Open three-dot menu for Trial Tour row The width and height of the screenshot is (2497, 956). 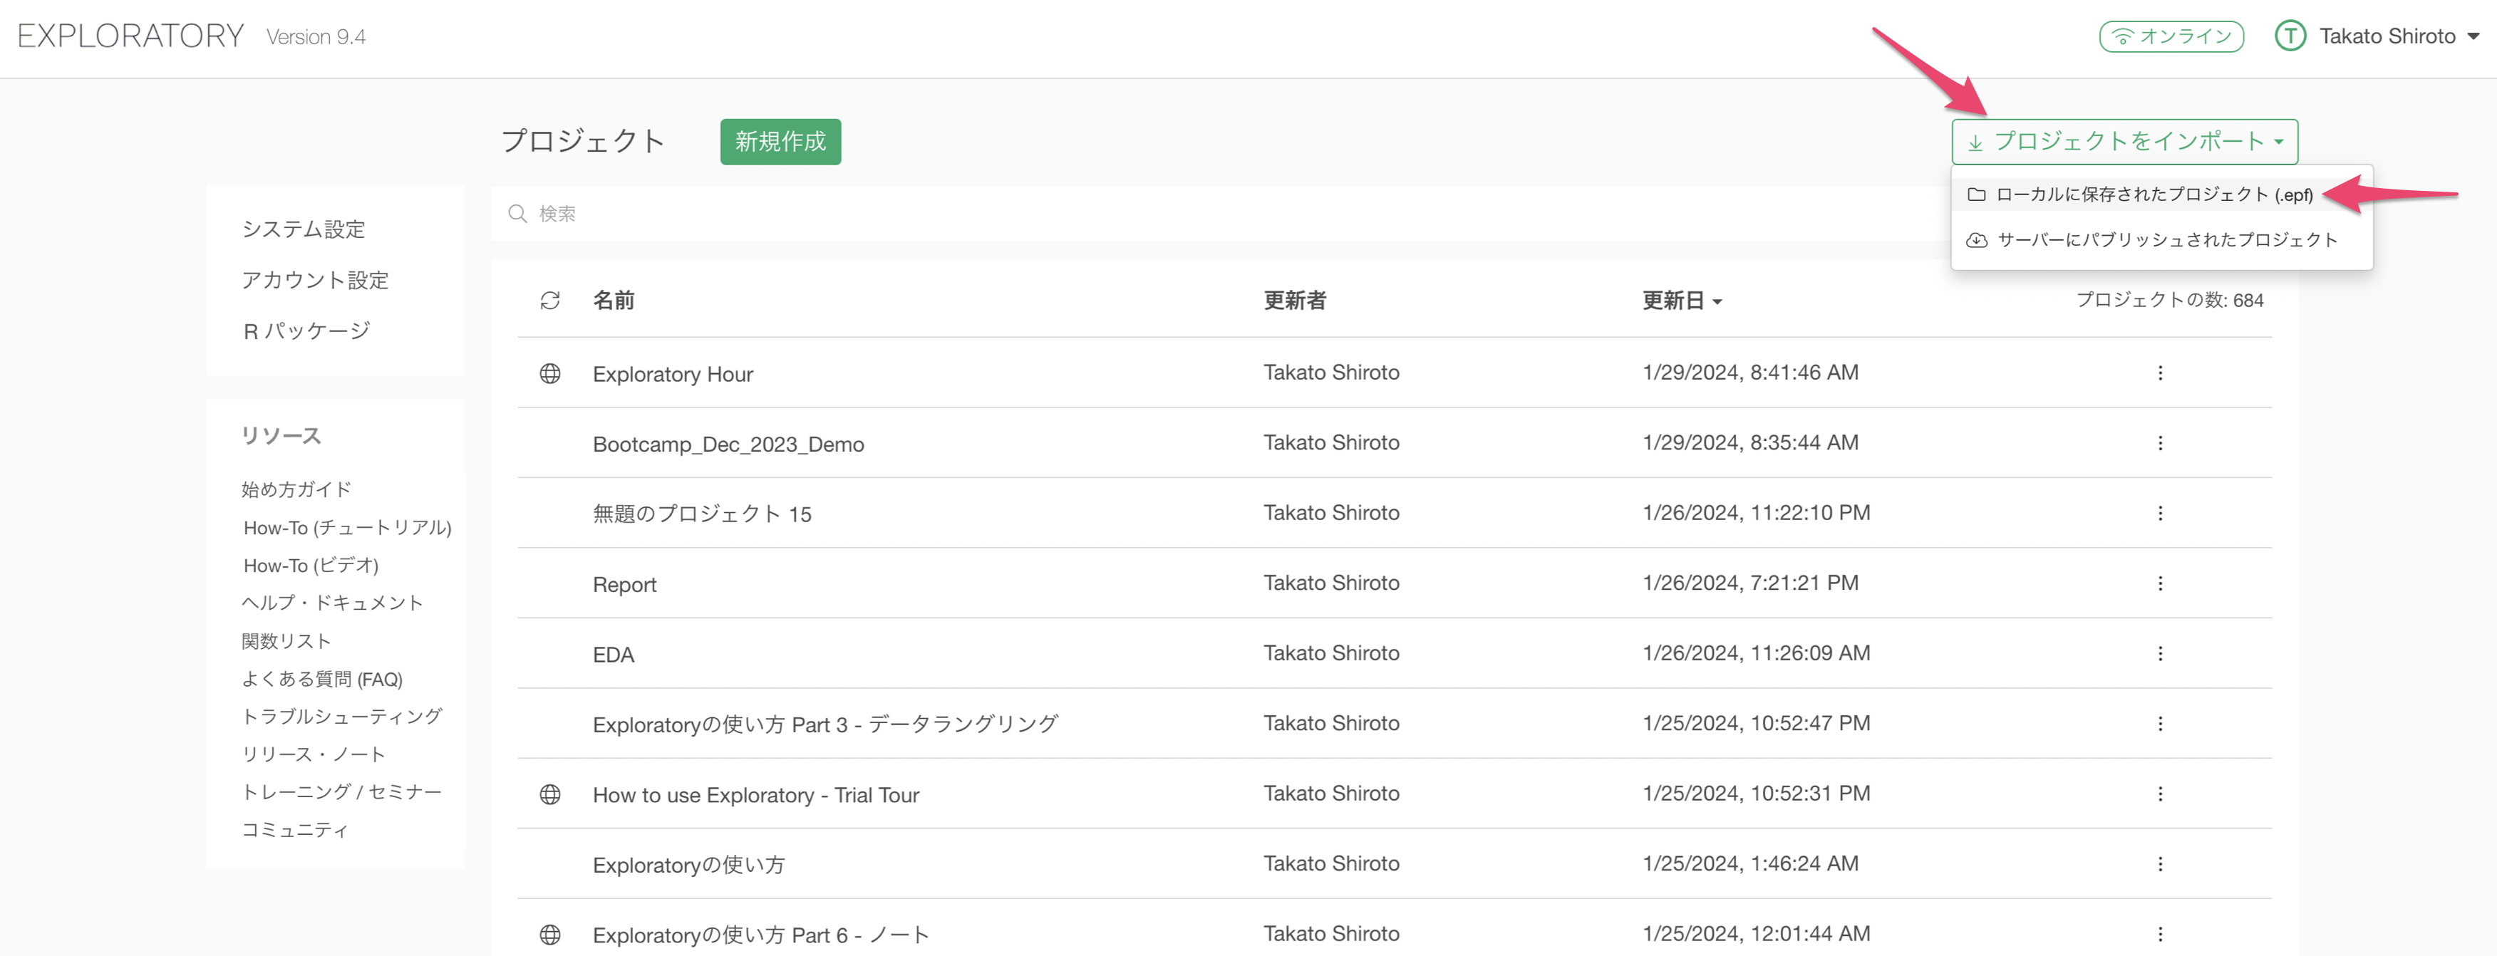click(x=2160, y=794)
